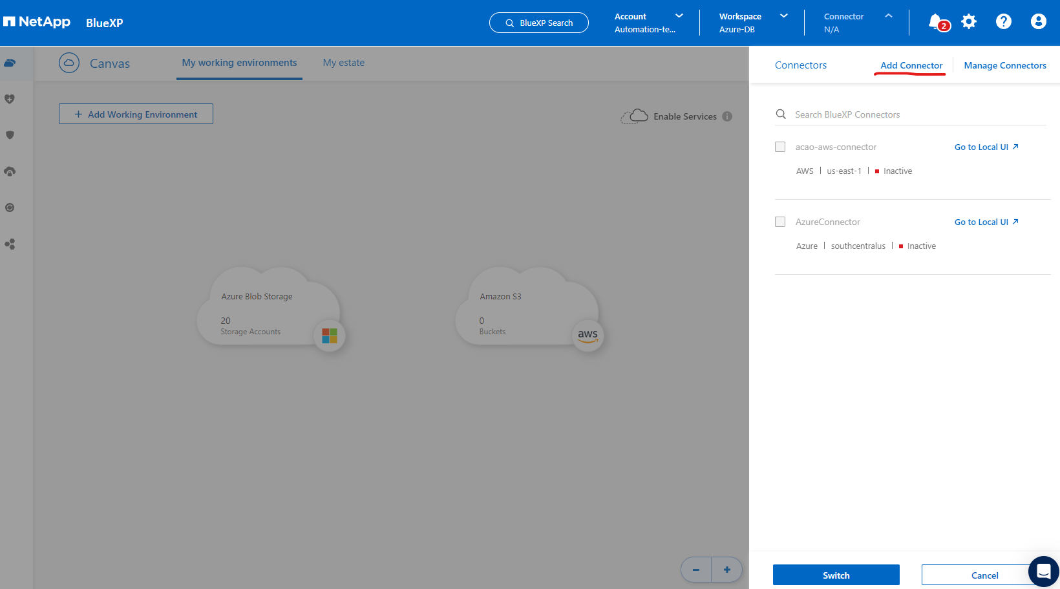The height and width of the screenshot is (589, 1060).
Task: Open the settings gear icon
Action: point(968,22)
